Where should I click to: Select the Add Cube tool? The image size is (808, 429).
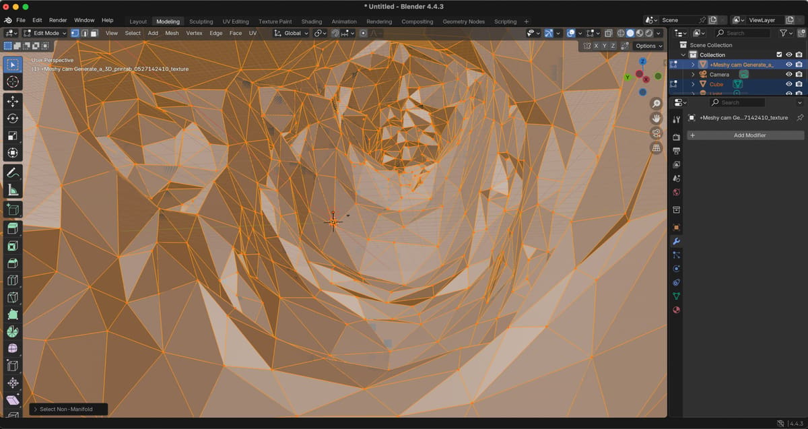click(x=13, y=209)
